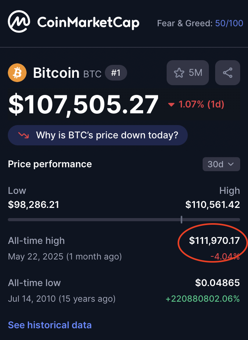Screen dimensions: 248x340
Task: Open the share icon button
Action: click(228, 73)
